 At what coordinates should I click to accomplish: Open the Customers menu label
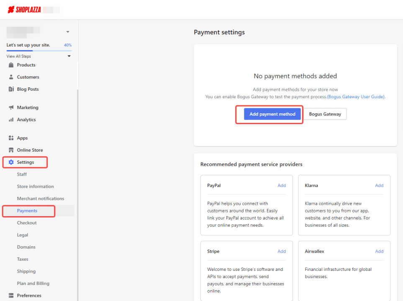pyautogui.click(x=28, y=77)
